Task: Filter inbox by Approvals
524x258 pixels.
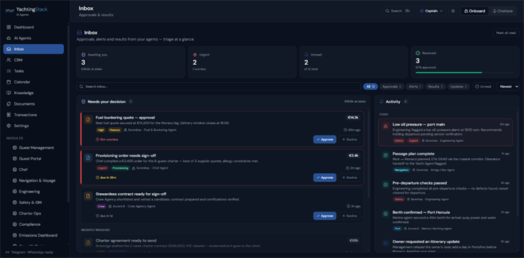Action: click(391, 86)
